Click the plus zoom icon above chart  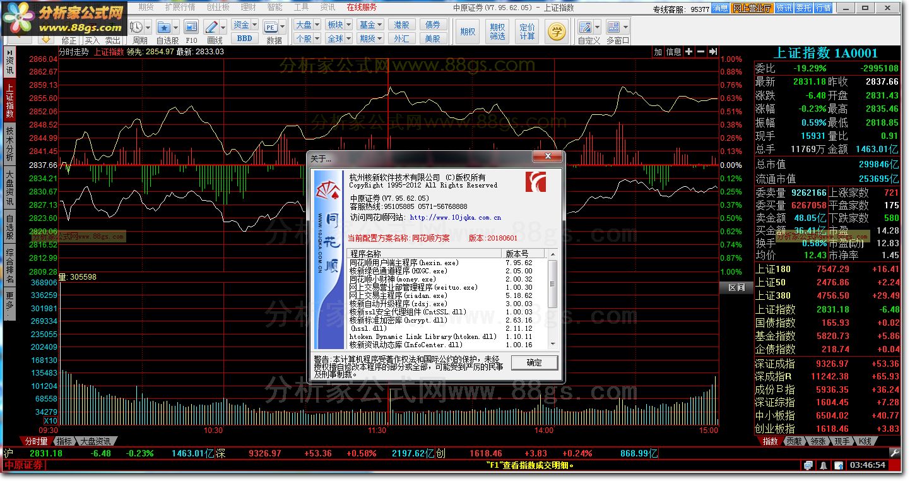click(689, 52)
